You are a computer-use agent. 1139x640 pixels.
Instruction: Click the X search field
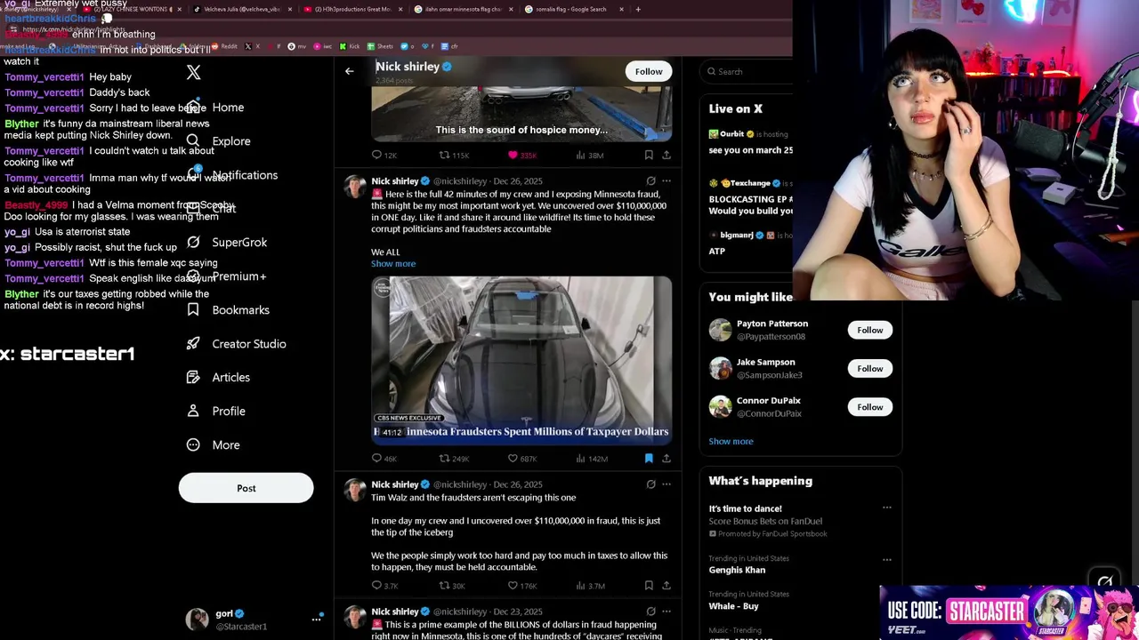click(x=747, y=71)
